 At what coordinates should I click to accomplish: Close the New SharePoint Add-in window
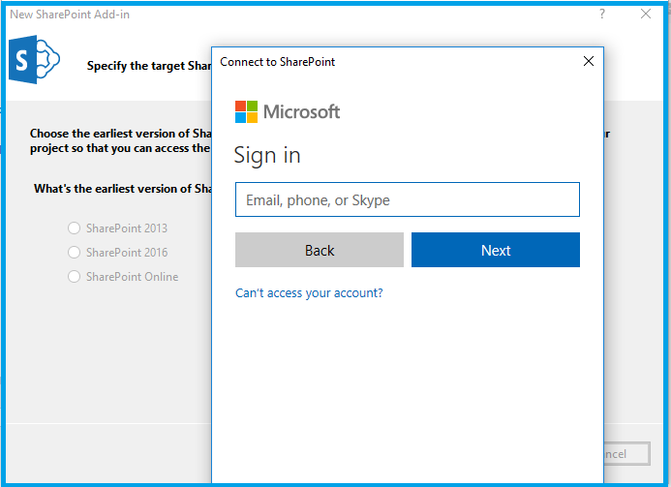point(646,15)
